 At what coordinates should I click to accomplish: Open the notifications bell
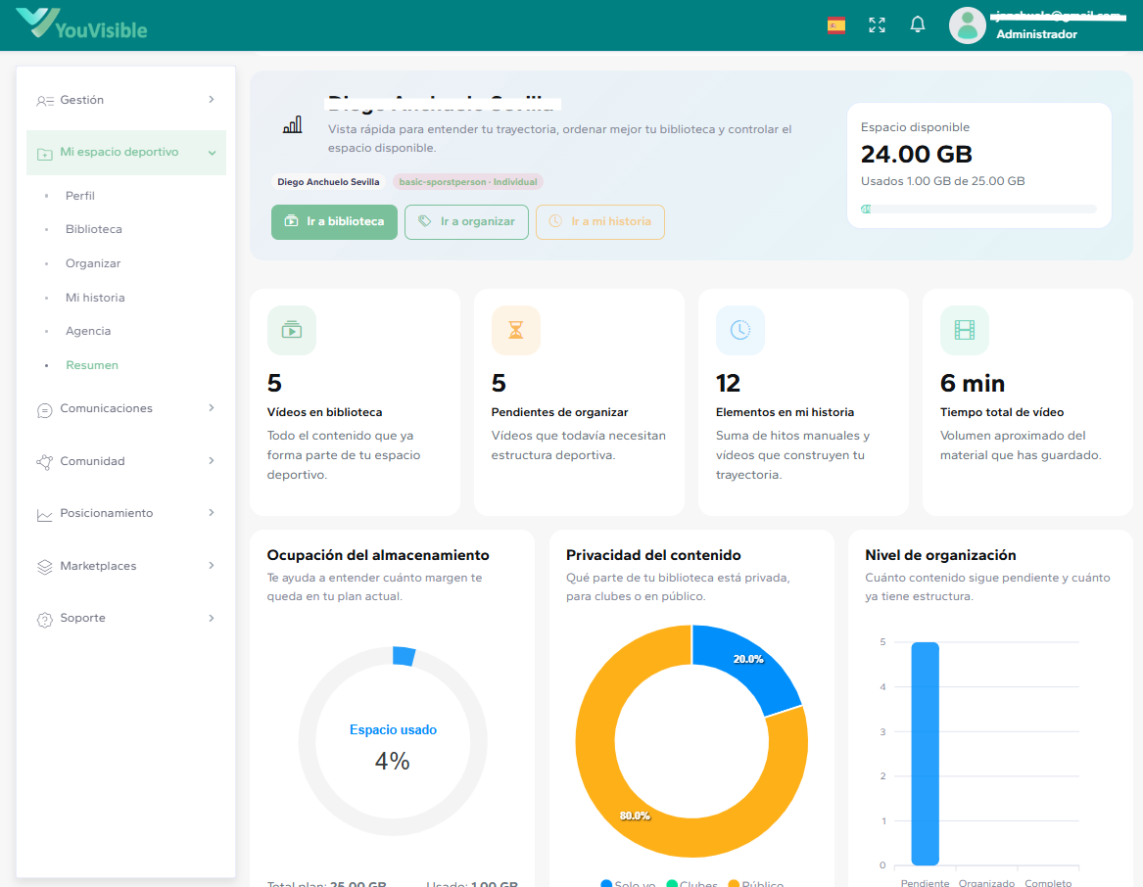[918, 25]
